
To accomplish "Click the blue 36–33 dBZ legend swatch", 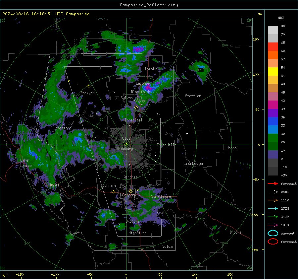I will tap(273, 121).
